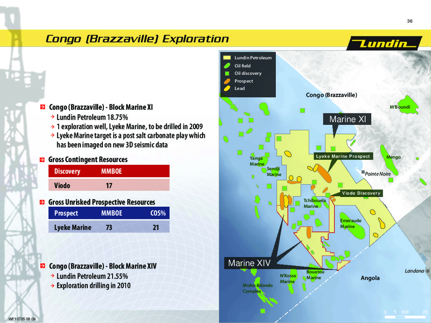Click the Congo (Brazzaville) label on the map

[x=331, y=95]
